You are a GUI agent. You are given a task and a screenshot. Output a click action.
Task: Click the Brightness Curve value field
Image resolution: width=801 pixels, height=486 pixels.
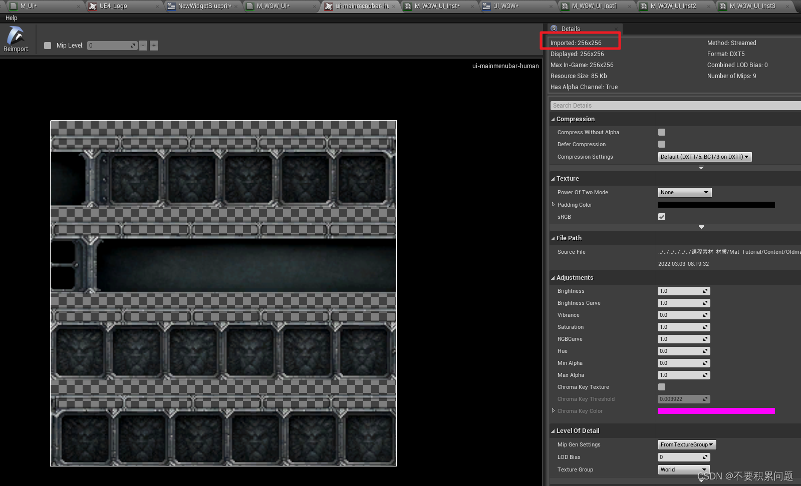(x=684, y=303)
